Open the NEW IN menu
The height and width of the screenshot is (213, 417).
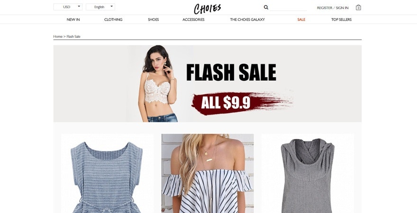(x=73, y=19)
